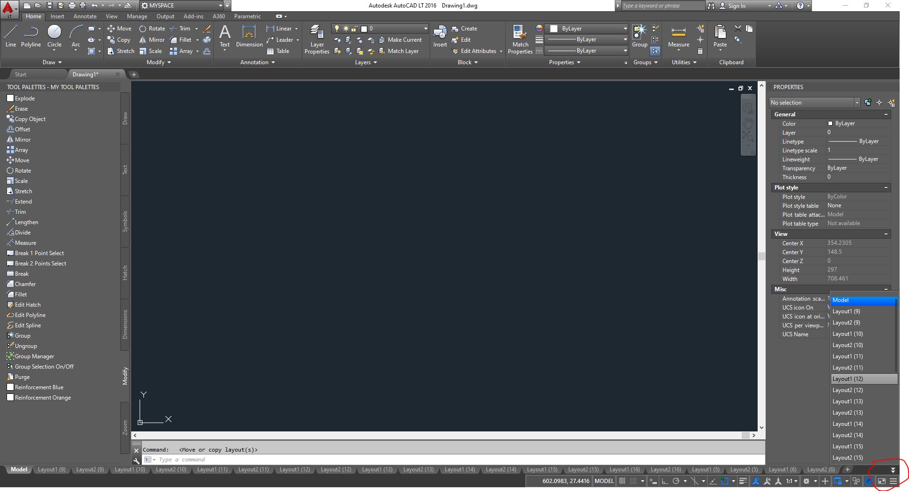
Task: Open Layer Properties manager
Action: pos(317,39)
